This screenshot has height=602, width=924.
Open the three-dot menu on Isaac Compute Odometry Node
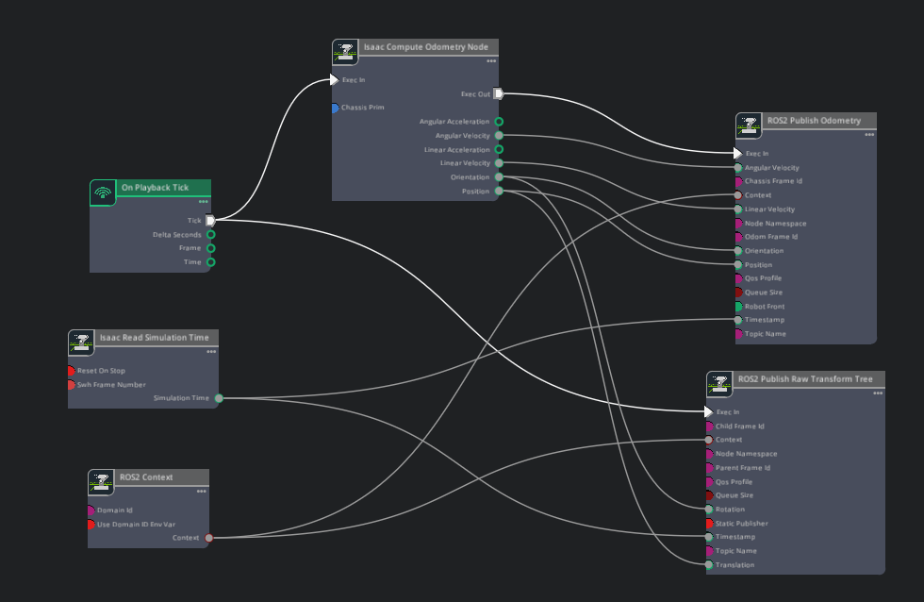pos(491,61)
